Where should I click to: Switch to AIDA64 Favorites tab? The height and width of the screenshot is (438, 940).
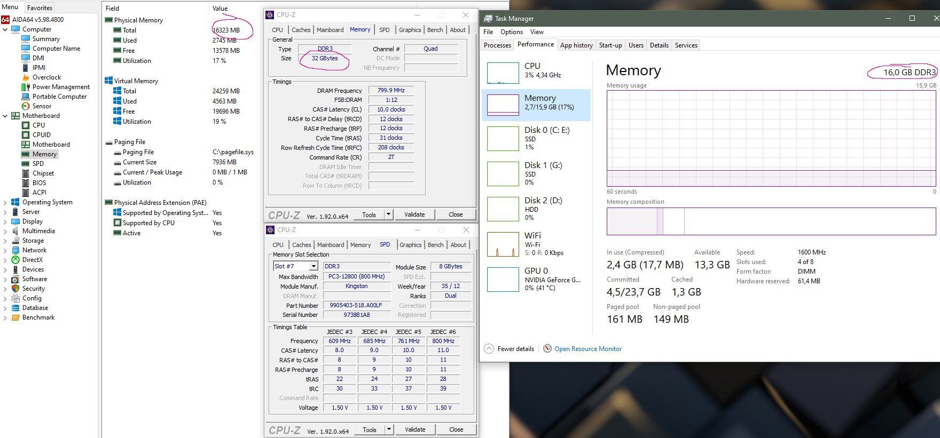(x=40, y=7)
